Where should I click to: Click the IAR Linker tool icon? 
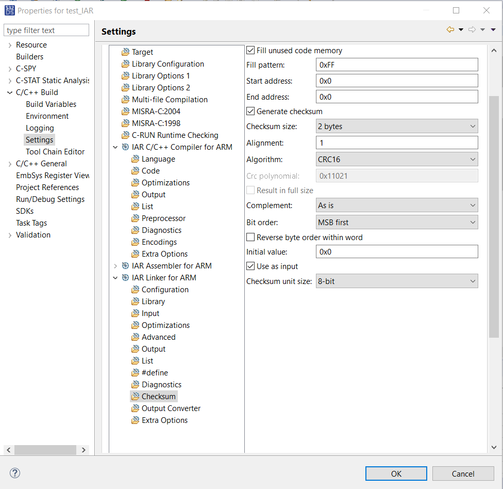pos(125,277)
